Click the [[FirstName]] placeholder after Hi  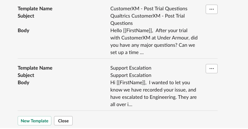131,83
